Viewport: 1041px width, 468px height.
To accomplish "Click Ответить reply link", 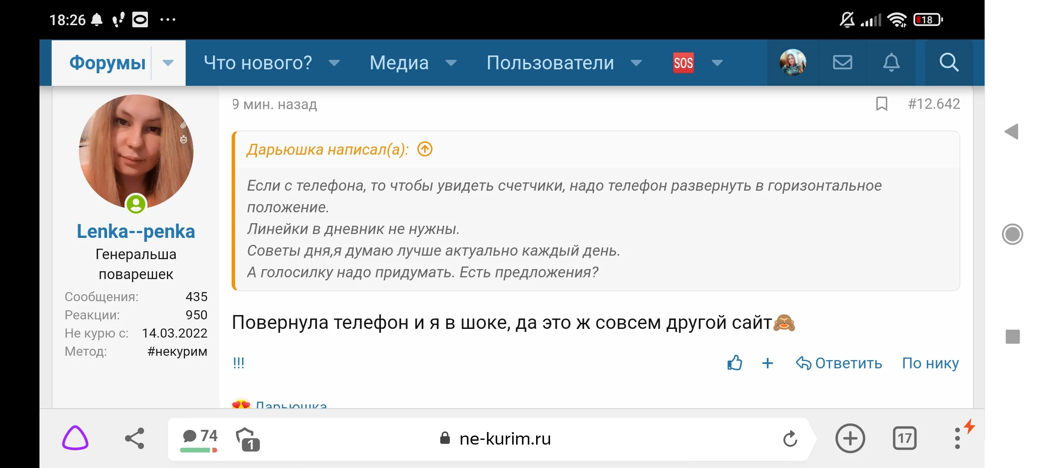I will (839, 363).
